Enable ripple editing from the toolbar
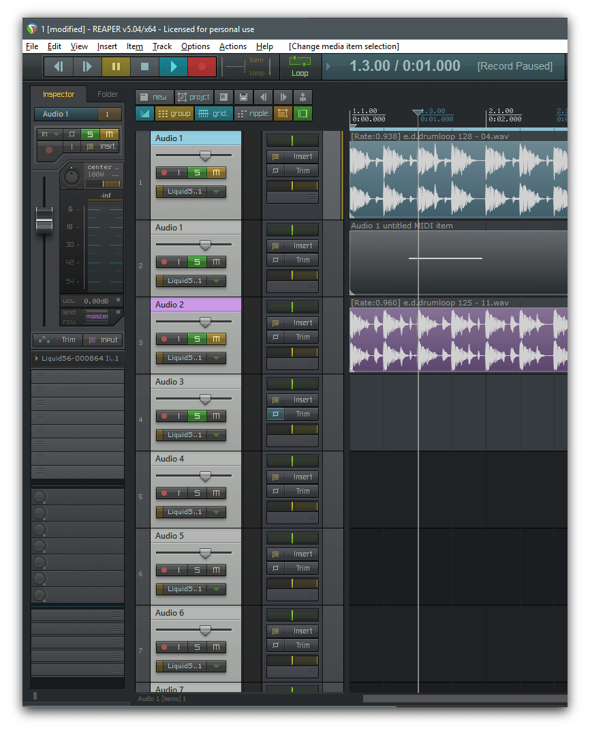Viewport: 590px width, 733px height. point(253,113)
